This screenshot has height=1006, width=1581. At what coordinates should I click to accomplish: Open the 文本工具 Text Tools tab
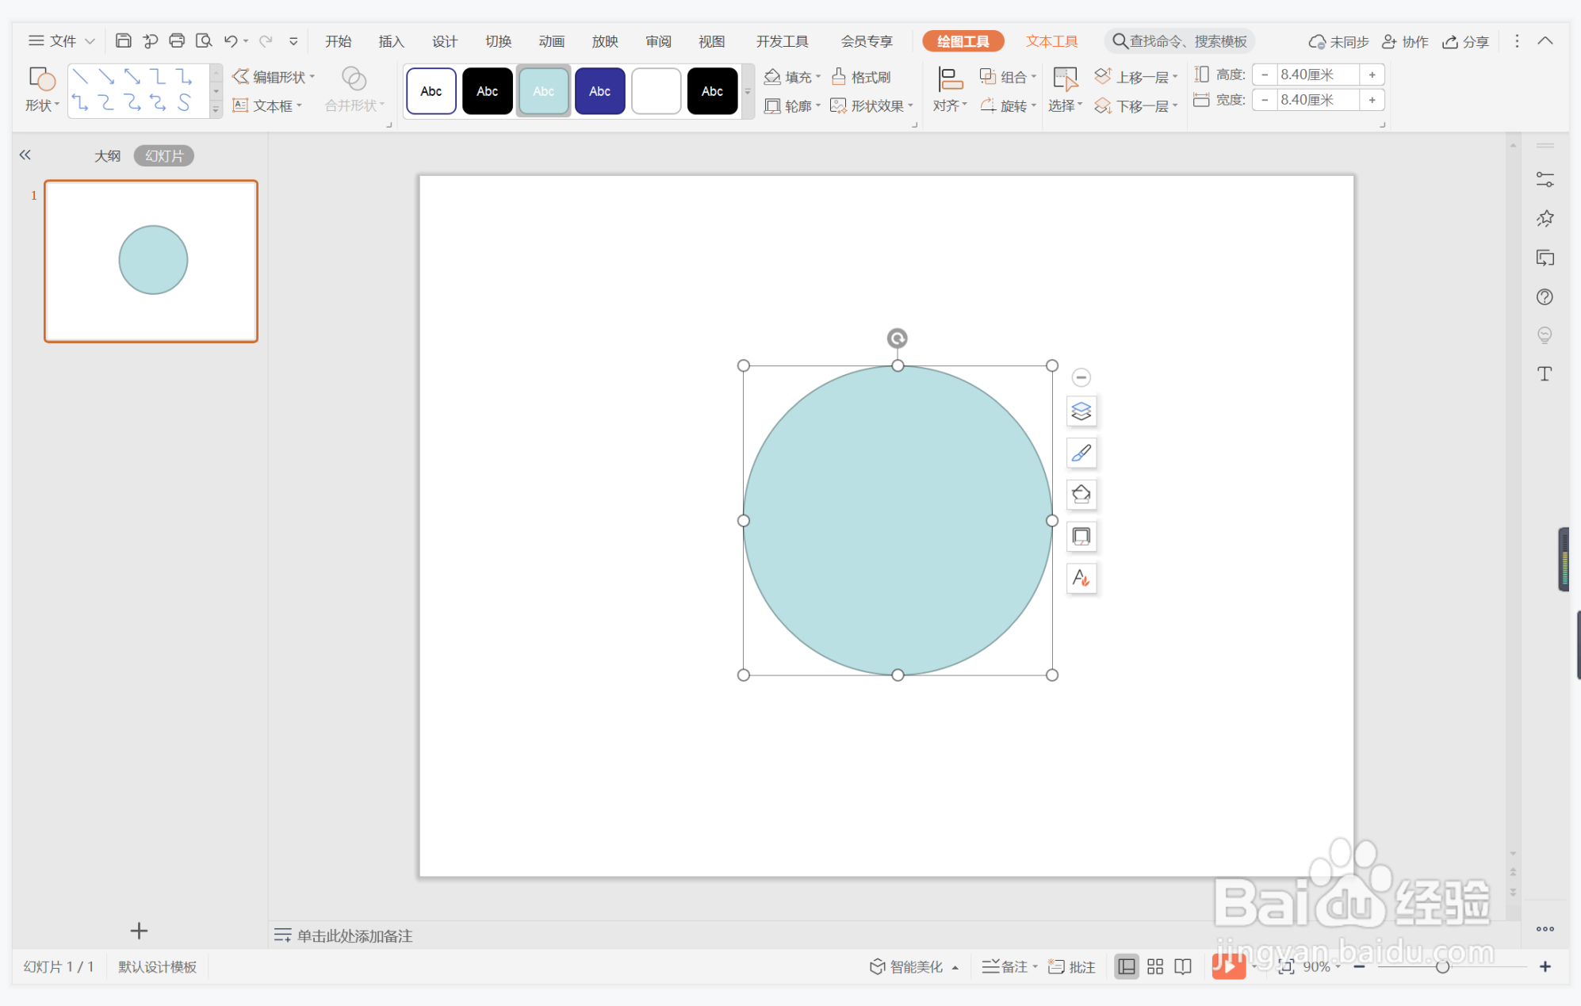(x=1051, y=41)
